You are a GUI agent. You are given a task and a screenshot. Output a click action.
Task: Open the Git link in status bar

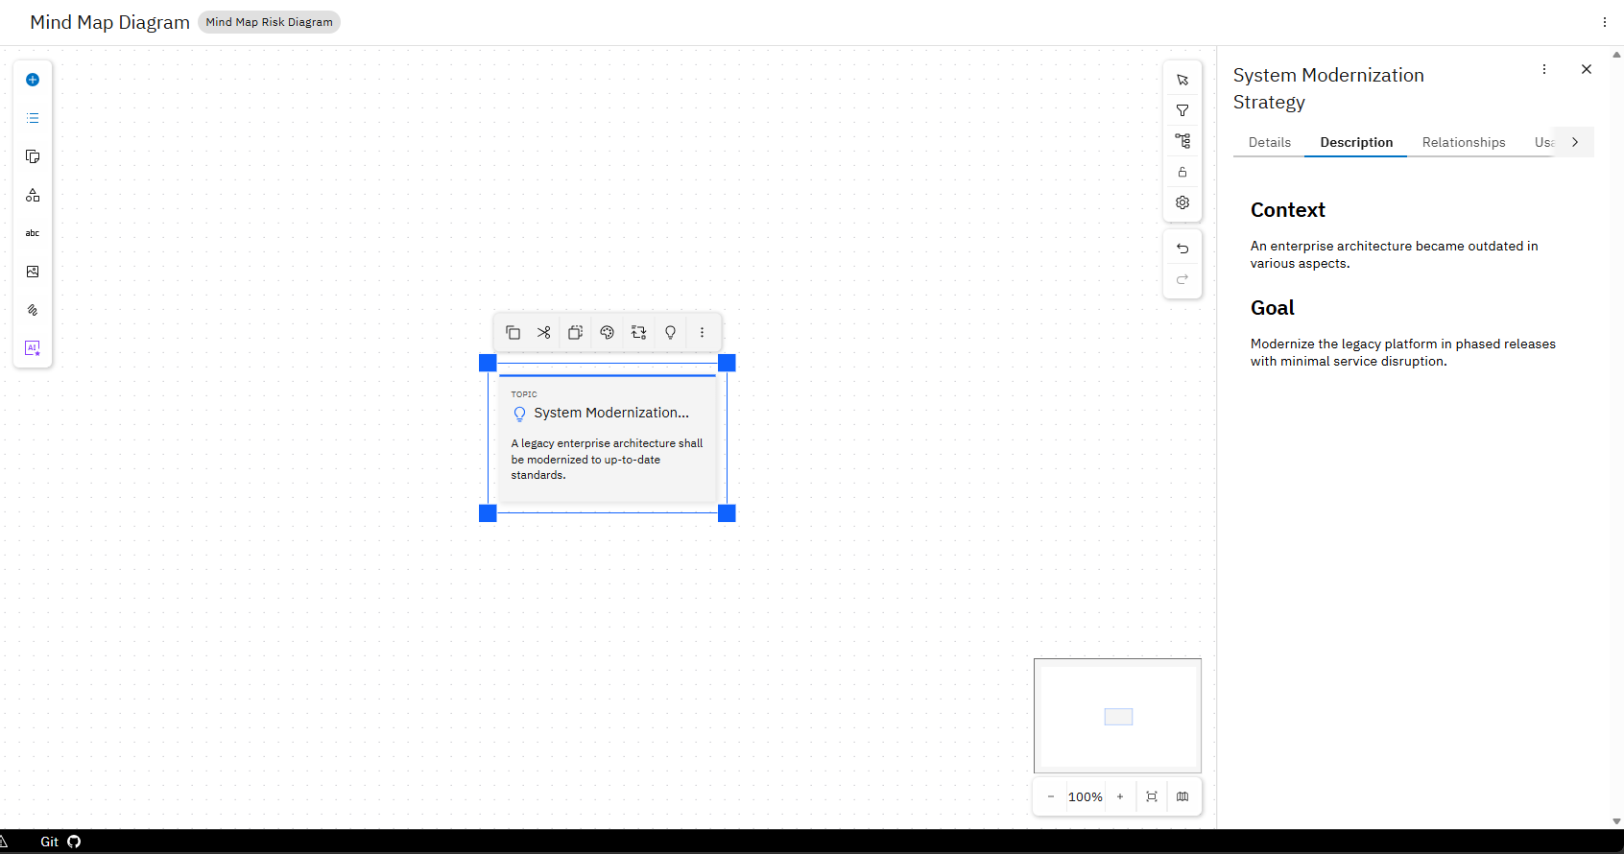(60, 842)
